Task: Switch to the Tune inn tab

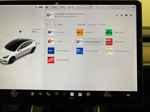Action: [102, 25]
